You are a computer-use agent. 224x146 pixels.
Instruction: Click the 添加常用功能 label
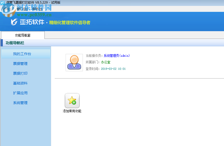(x=72, y=111)
